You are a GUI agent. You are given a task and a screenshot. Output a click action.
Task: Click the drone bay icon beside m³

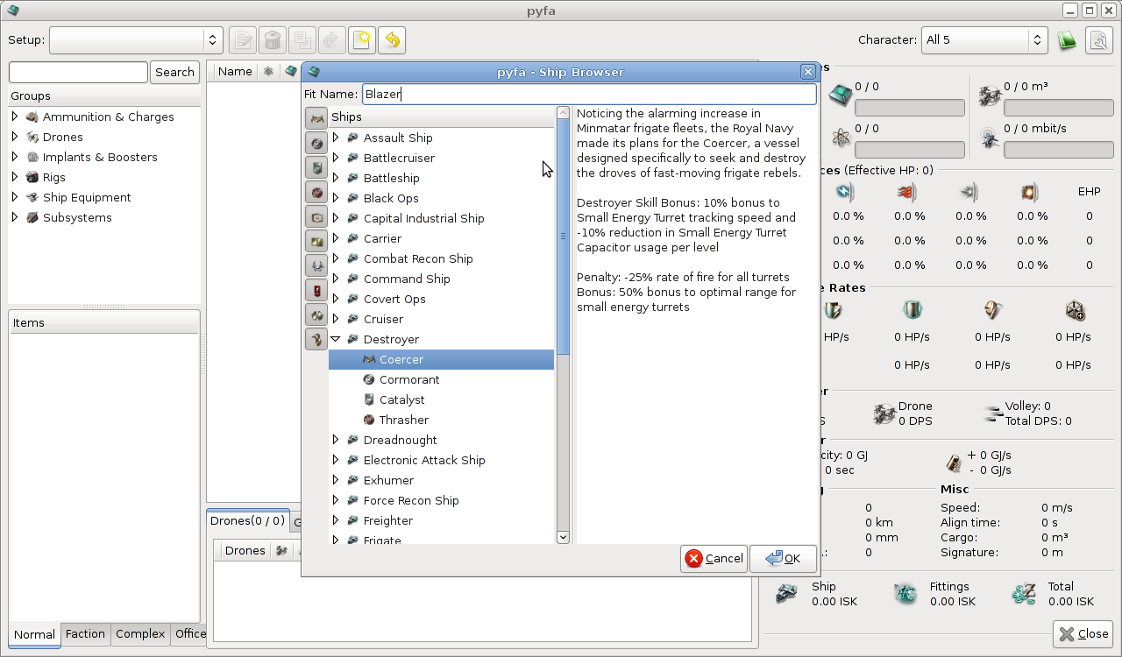pyautogui.click(x=990, y=95)
